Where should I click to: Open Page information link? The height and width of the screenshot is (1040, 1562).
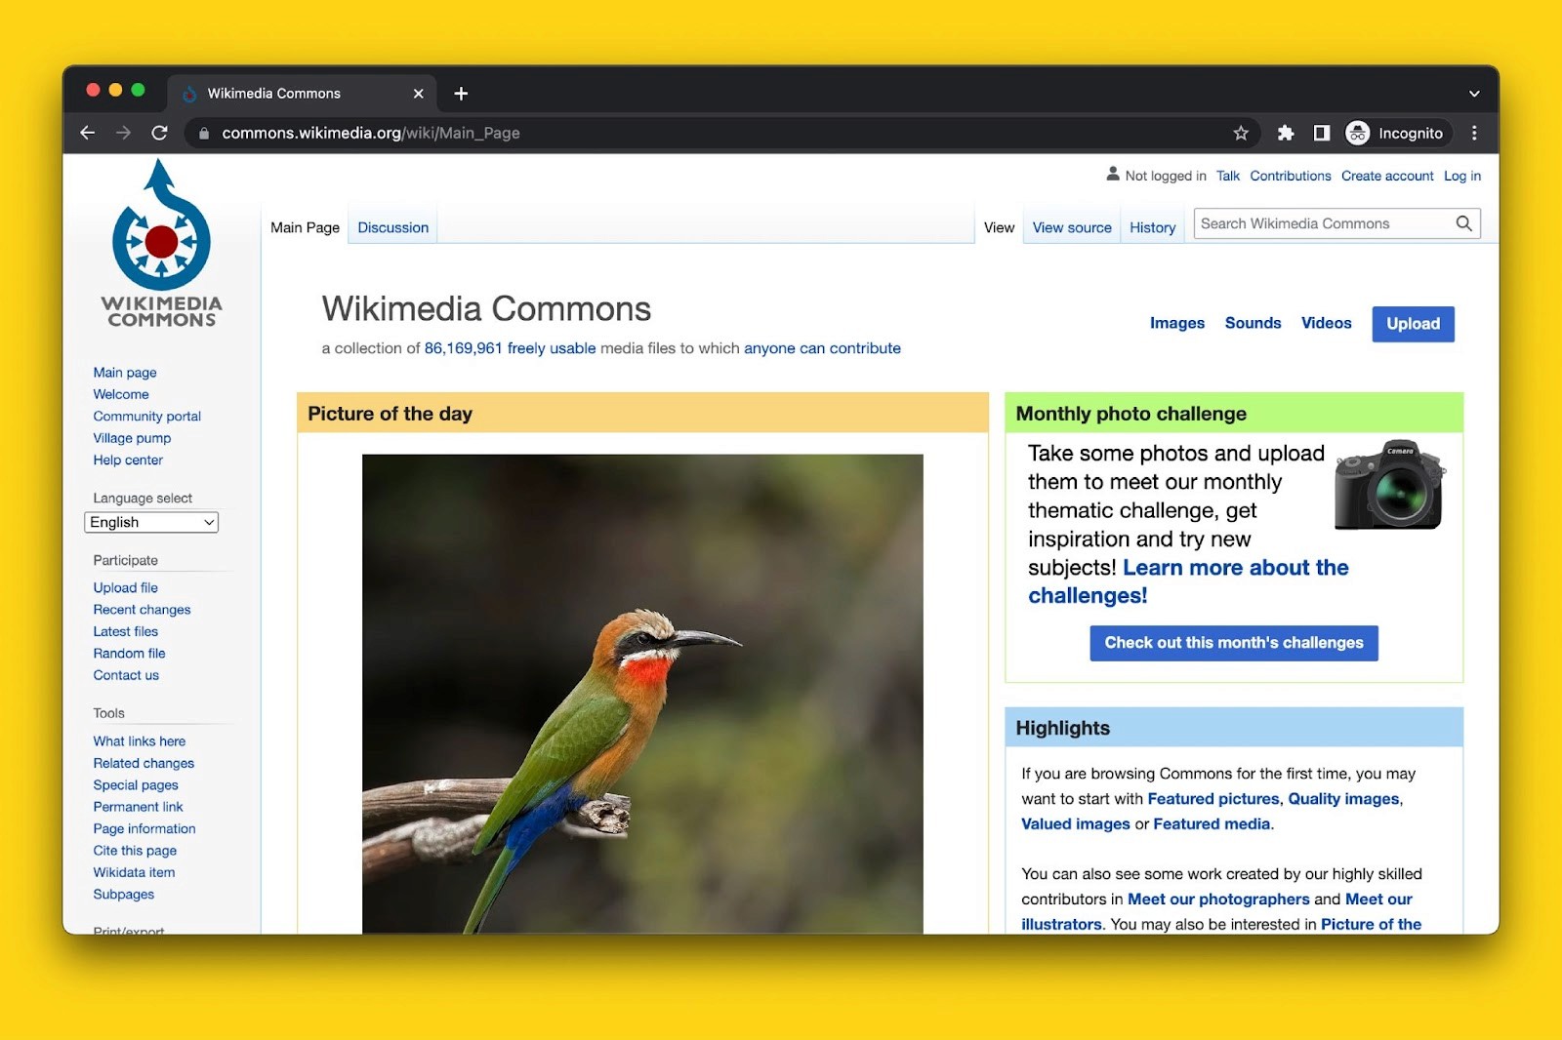(144, 829)
